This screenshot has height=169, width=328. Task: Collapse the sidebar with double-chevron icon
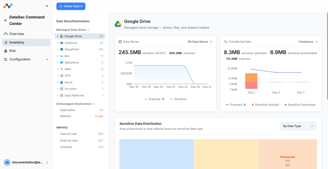(47, 6)
